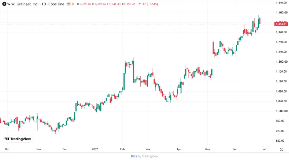Open the TradingView logo button
Screen dimensions: 289x160
click(x=18, y=139)
